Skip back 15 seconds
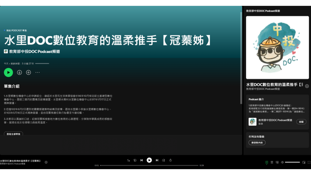Viewport: 311px width, 175px height. click(135, 160)
